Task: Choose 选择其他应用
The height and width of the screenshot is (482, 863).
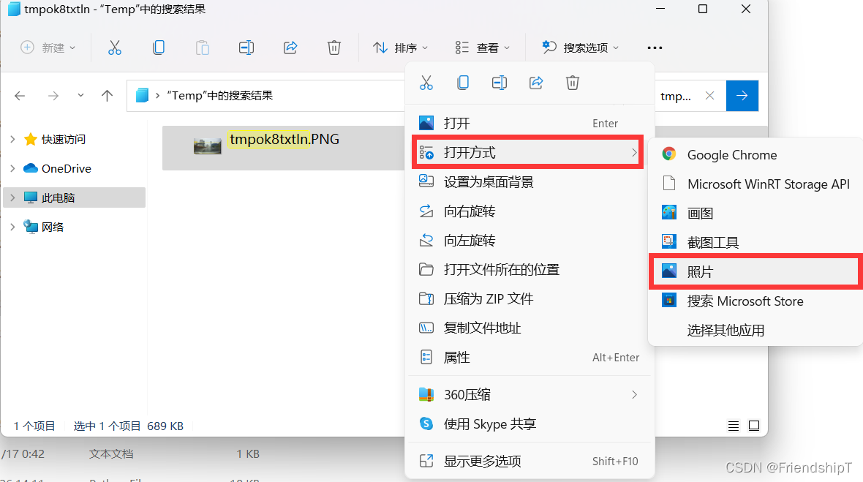Action: [x=756, y=330]
